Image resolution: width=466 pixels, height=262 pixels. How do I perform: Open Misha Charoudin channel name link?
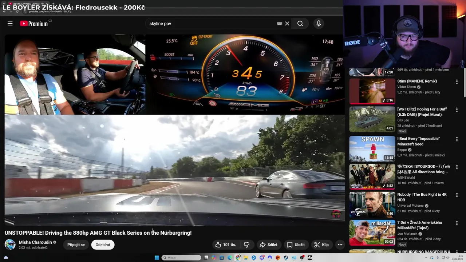click(x=35, y=242)
